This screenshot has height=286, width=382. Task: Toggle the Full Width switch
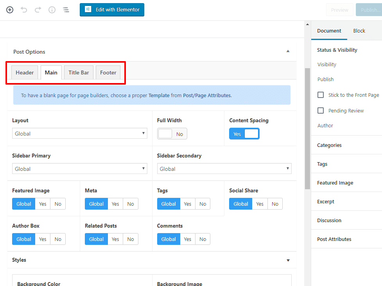point(172,134)
